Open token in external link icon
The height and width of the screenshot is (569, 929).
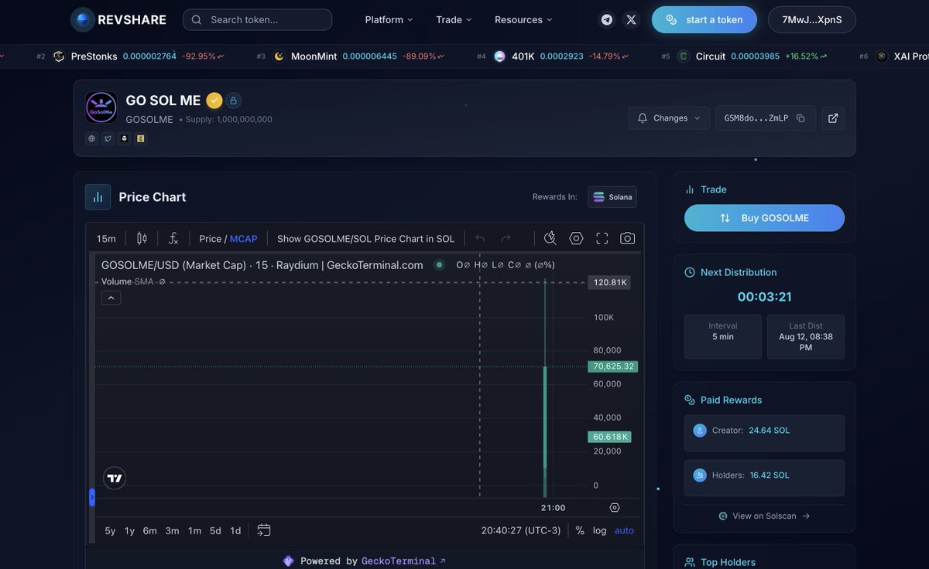[833, 118]
